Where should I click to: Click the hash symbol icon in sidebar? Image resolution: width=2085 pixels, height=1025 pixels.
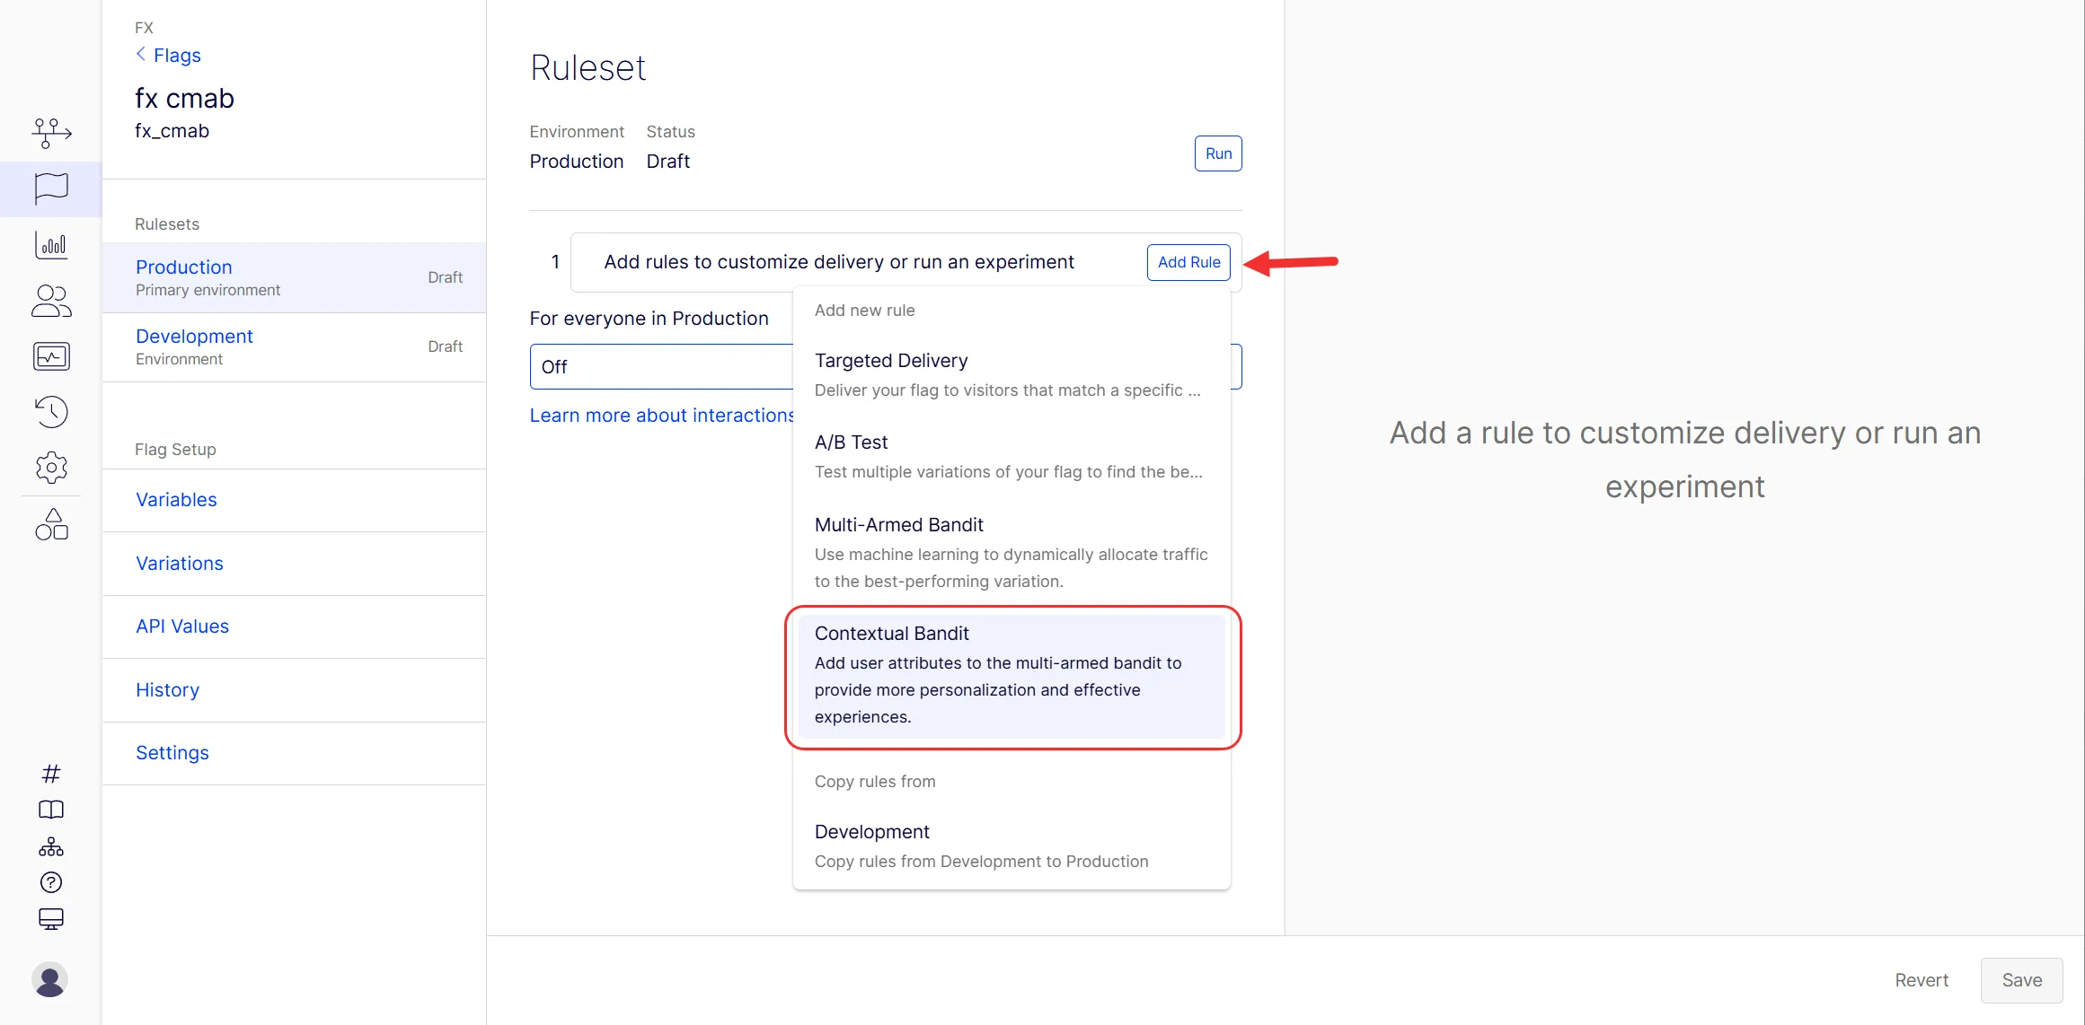(x=51, y=773)
